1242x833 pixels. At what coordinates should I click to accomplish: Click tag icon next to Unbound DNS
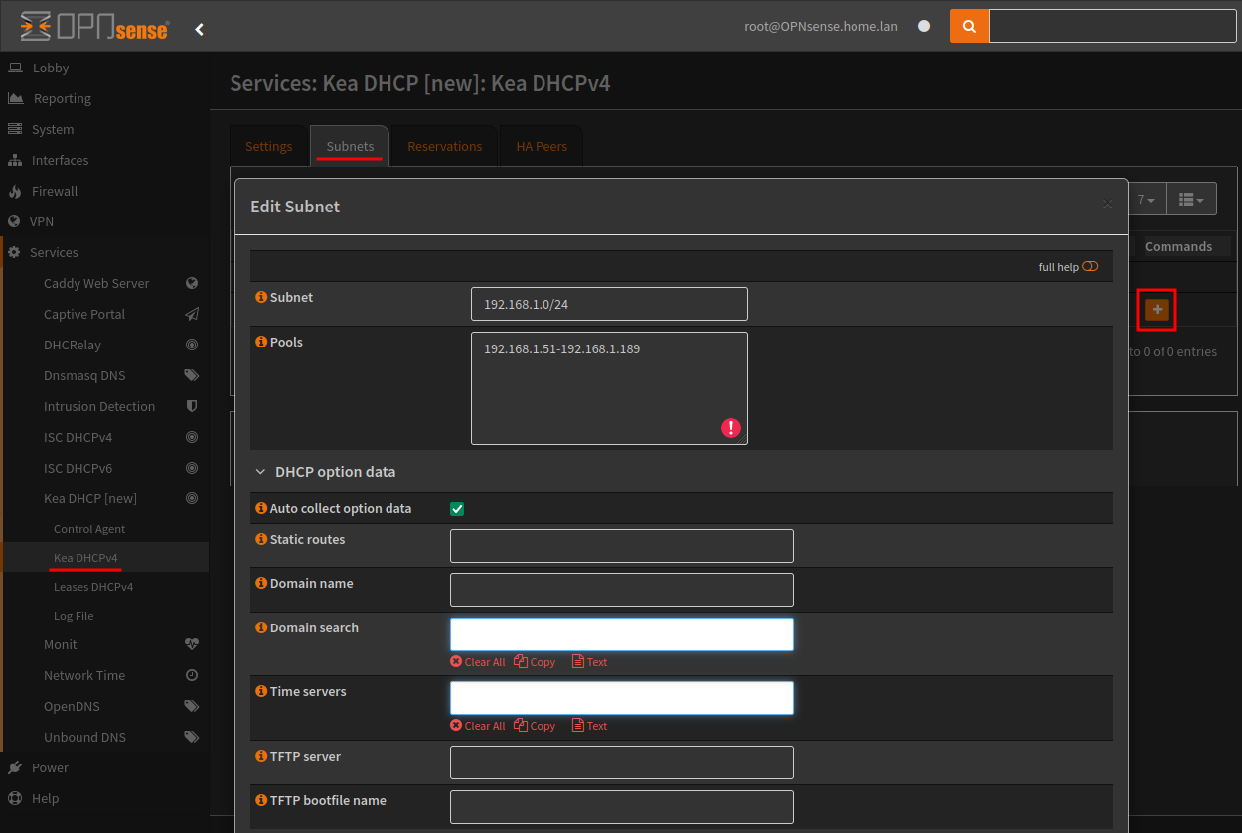tap(192, 737)
